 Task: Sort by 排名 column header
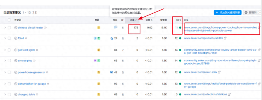[115, 20]
